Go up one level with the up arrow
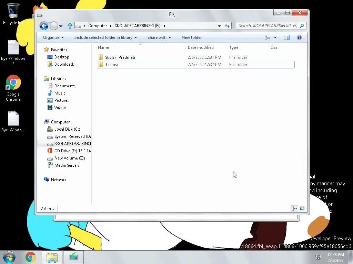The width and height of the screenshot is (353, 264). point(70,26)
